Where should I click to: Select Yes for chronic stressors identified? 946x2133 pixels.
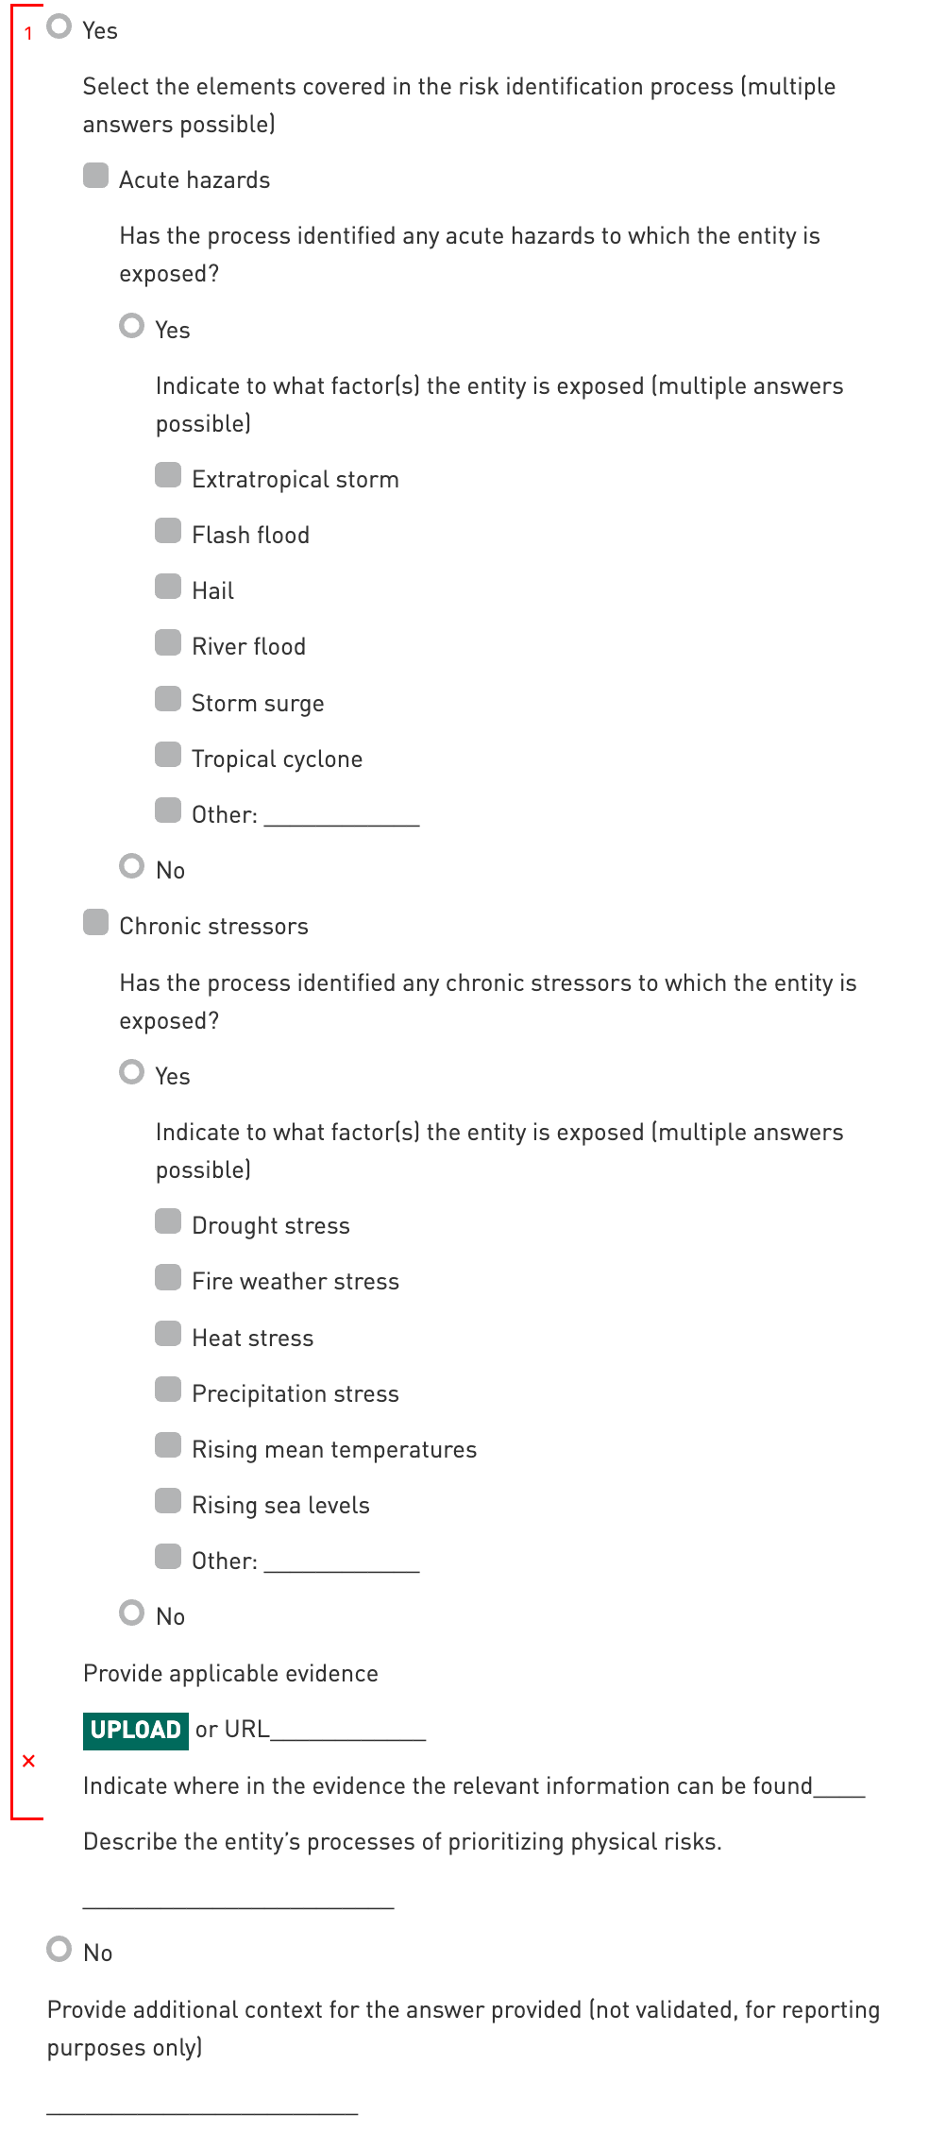132,1072
